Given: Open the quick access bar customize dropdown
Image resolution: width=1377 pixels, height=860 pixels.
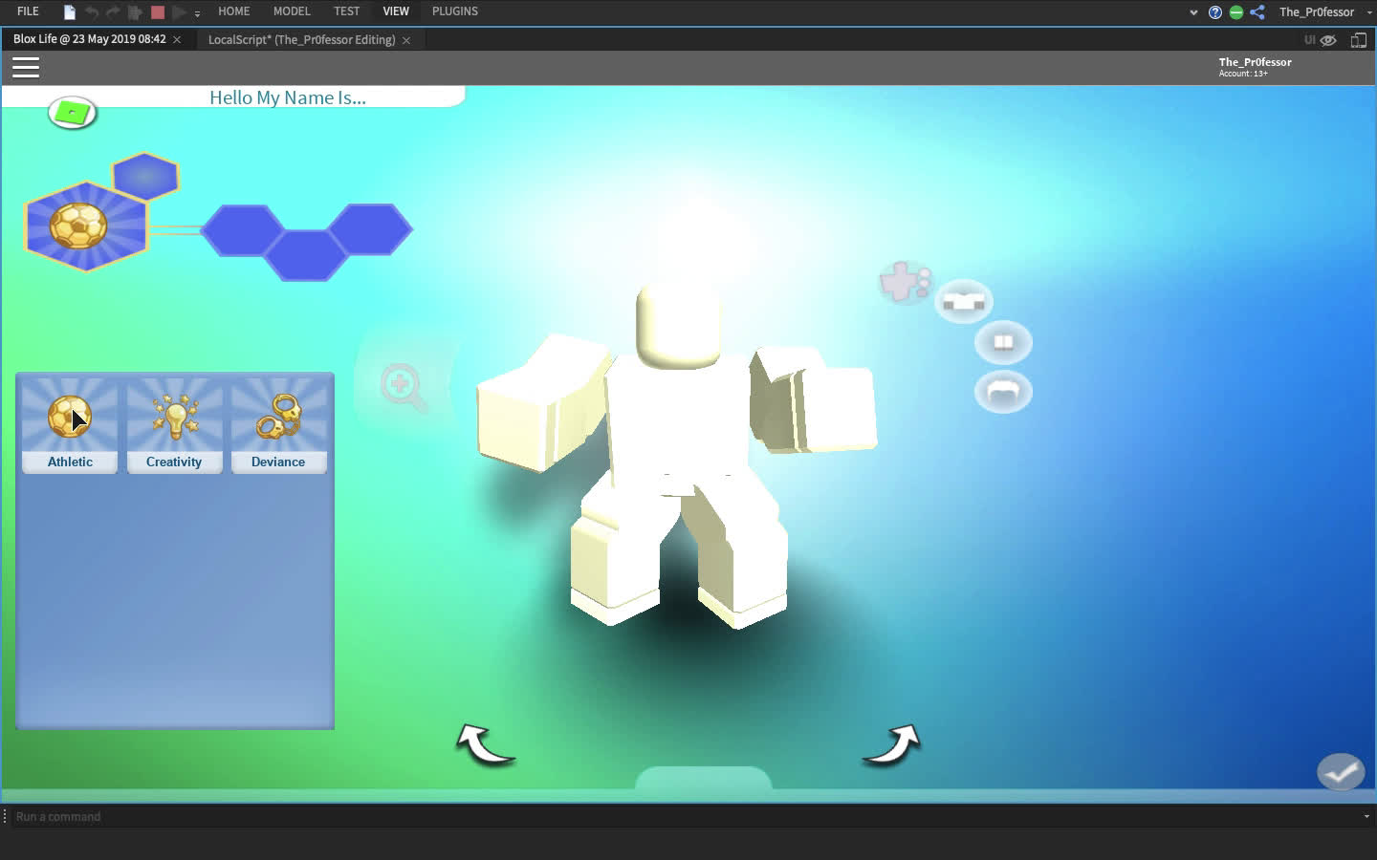Looking at the screenshot, I should coord(197,13).
